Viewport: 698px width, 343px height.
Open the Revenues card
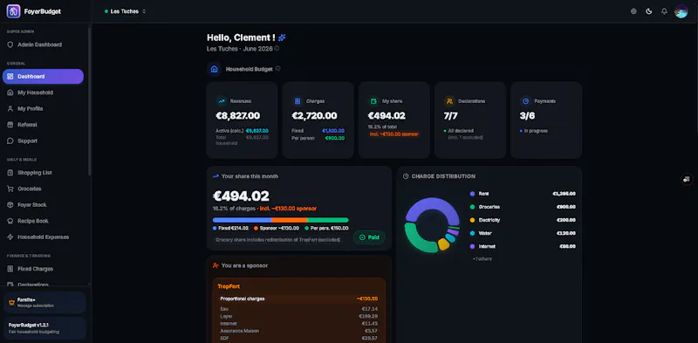(x=242, y=120)
